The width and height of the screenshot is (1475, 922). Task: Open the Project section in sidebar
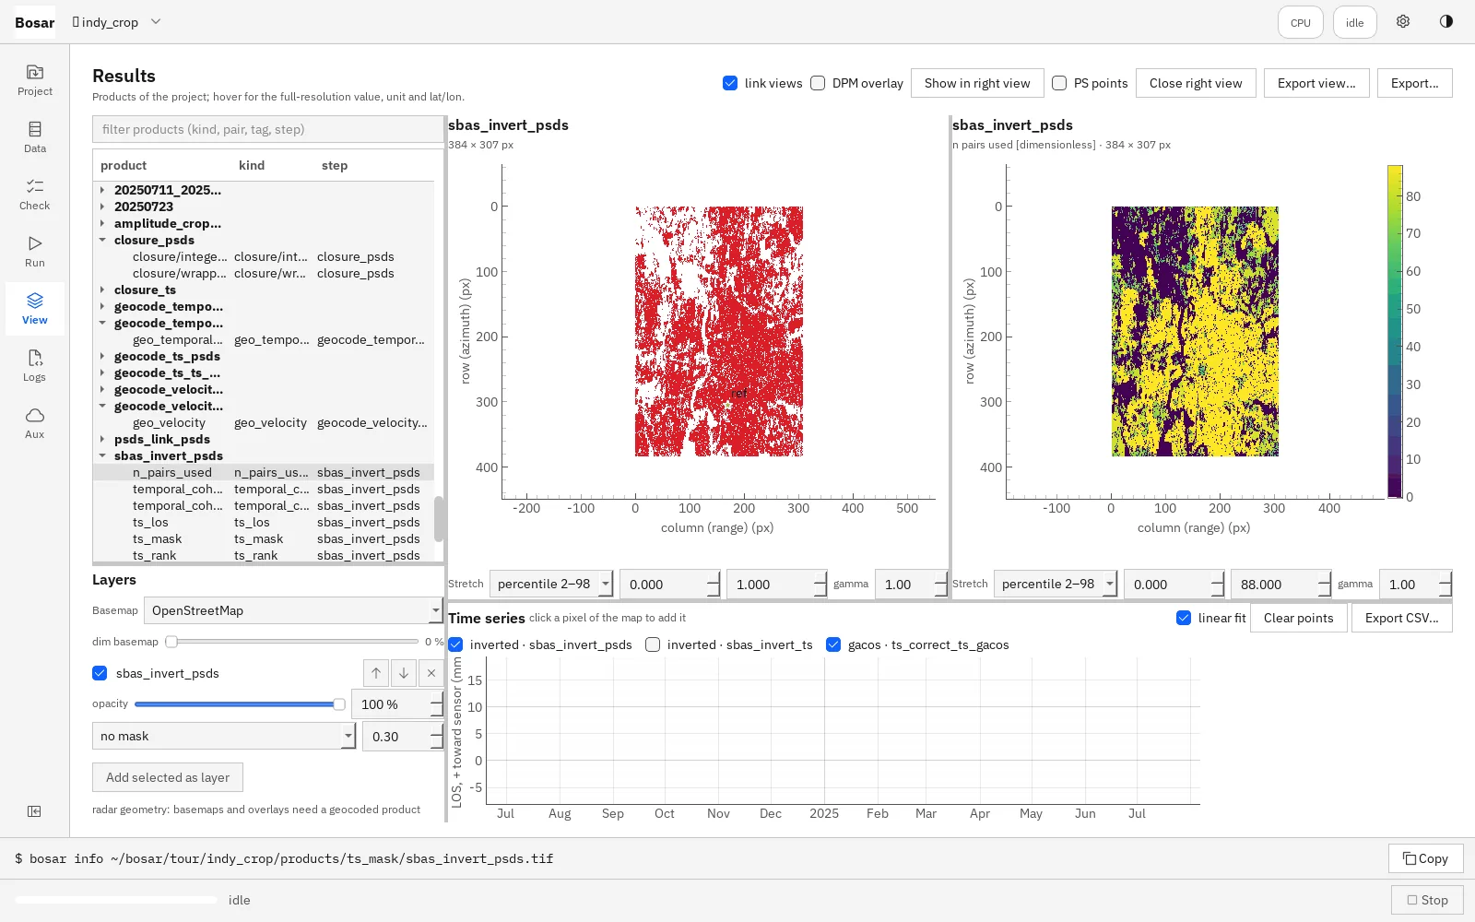(35, 80)
